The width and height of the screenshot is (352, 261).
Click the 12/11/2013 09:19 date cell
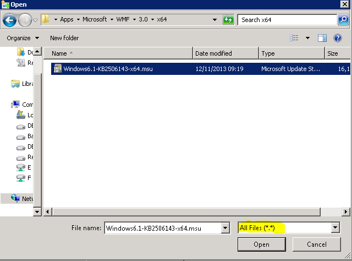coord(219,69)
